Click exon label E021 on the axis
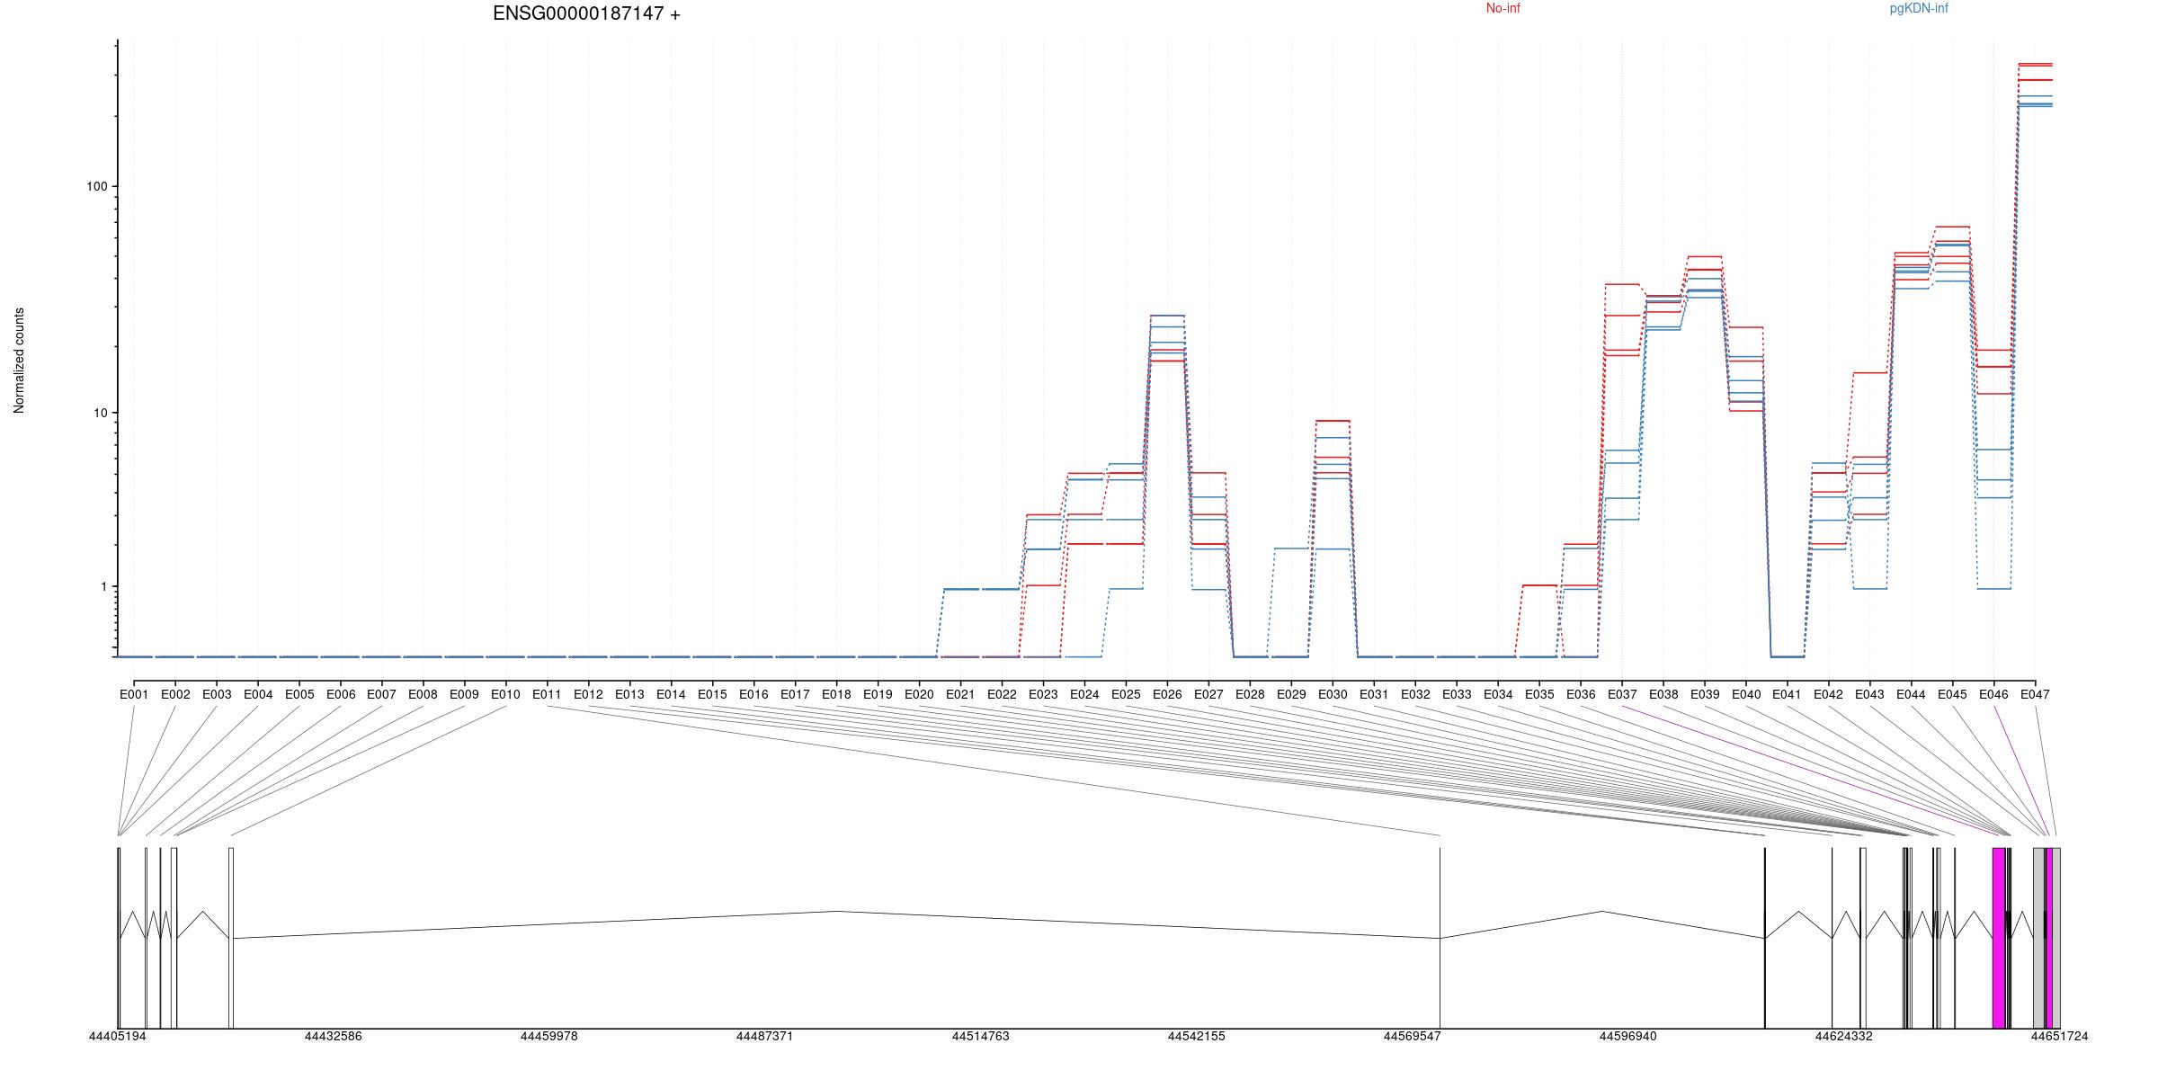 960,695
